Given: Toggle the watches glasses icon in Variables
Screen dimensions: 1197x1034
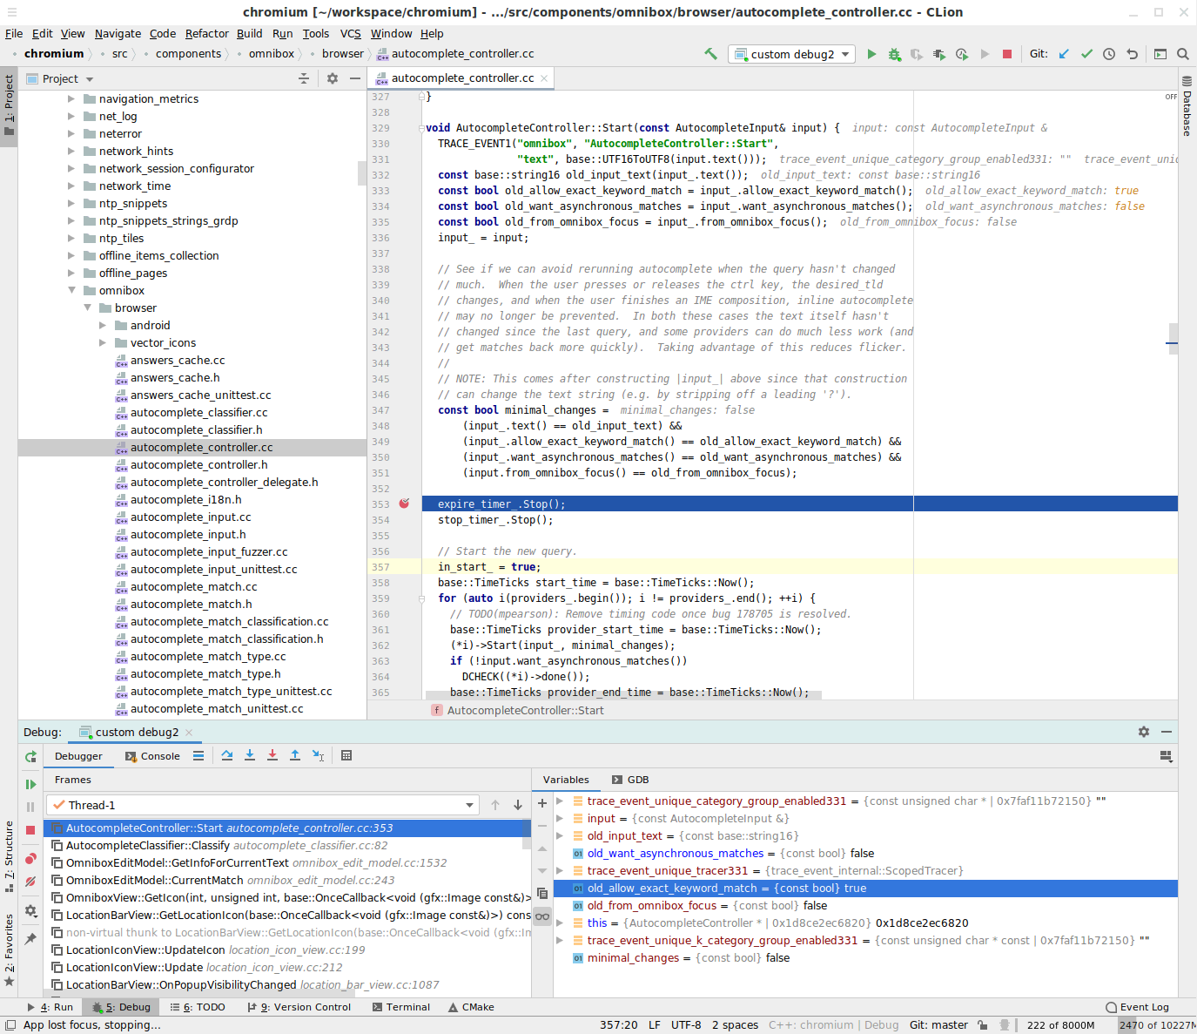Looking at the screenshot, I should click(x=542, y=916).
